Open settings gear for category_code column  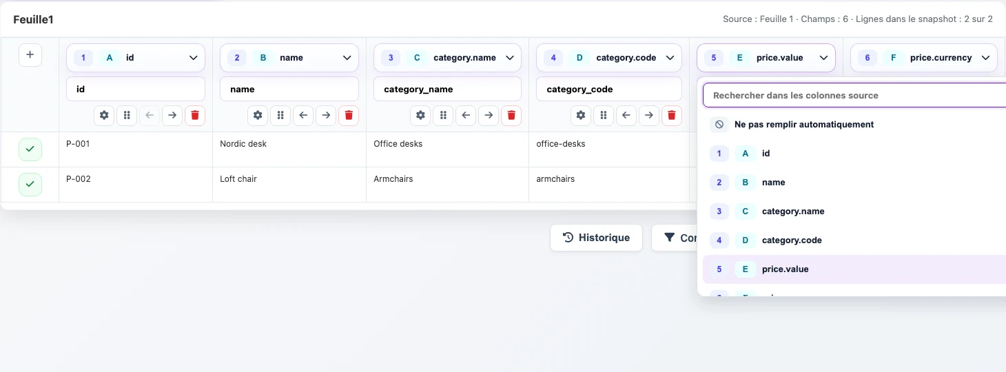[x=581, y=115]
